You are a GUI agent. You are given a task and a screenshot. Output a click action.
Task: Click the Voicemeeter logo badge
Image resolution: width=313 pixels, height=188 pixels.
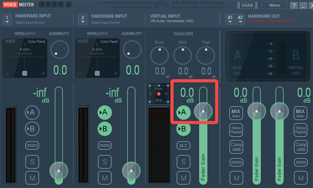pyautogui.click(x=18, y=4)
